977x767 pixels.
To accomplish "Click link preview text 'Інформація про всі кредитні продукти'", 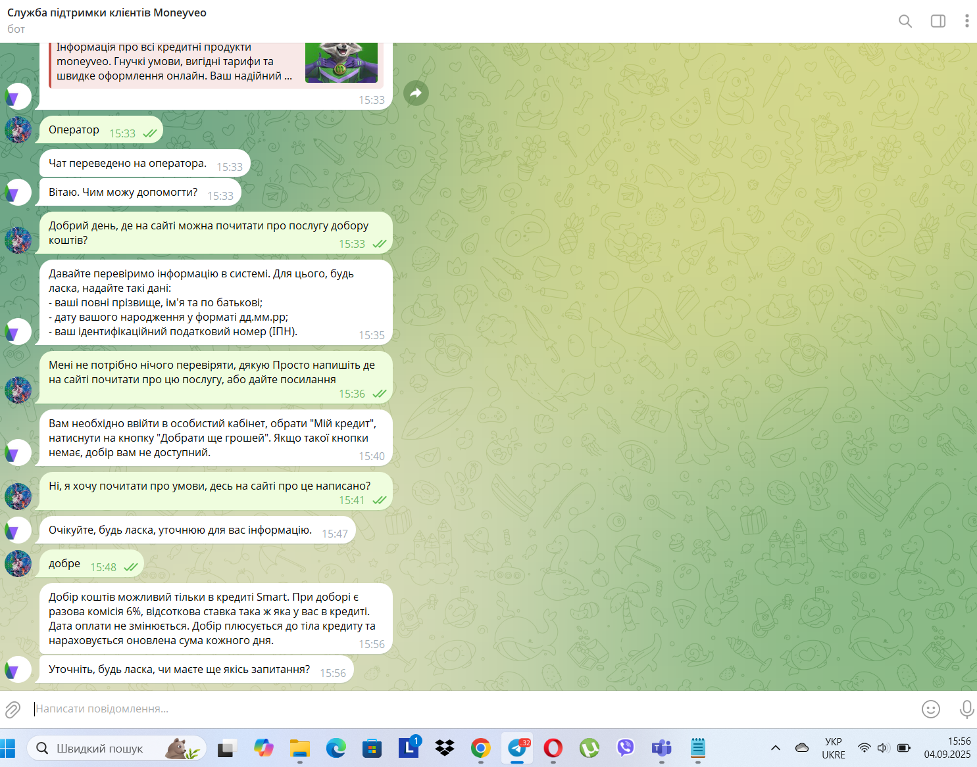I will click(x=153, y=47).
